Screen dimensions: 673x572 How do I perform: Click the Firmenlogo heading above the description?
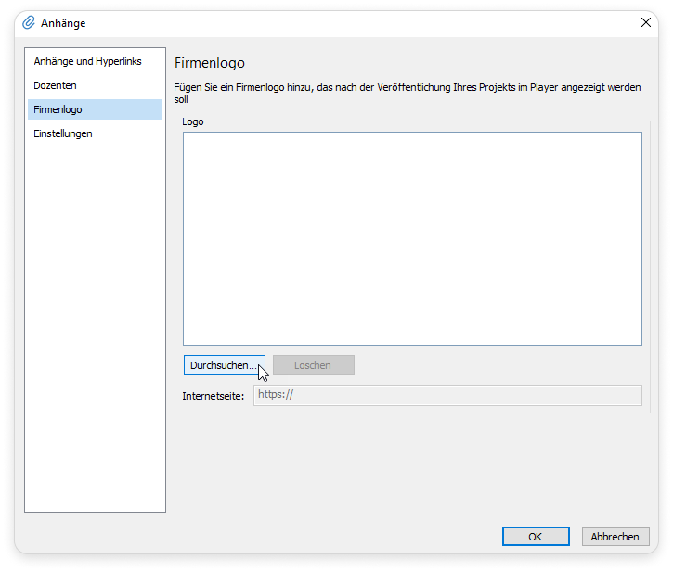210,63
